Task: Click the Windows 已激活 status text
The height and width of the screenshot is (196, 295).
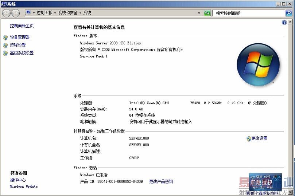Action: click(94, 175)
